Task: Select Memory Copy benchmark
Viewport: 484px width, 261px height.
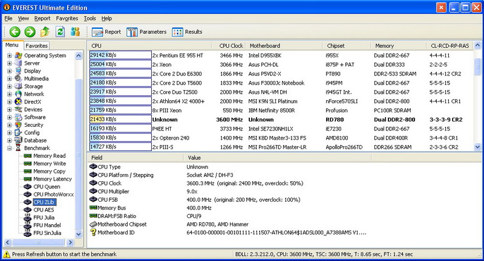Action: pyautogui.click(x=50, y=172)
